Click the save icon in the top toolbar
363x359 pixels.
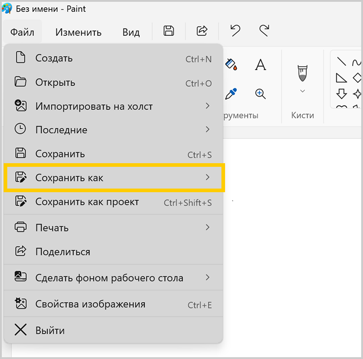(169, 31)
